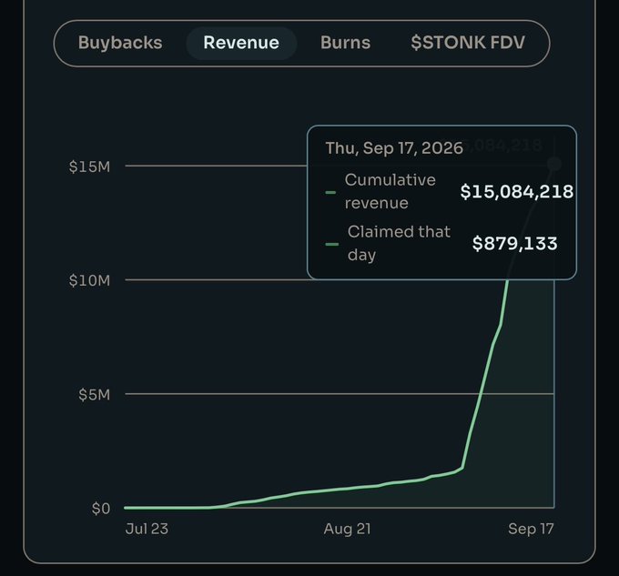Click the Claimed that day legend label
The width and height of the screenshot is (619, 576).
tap(399, 243)
